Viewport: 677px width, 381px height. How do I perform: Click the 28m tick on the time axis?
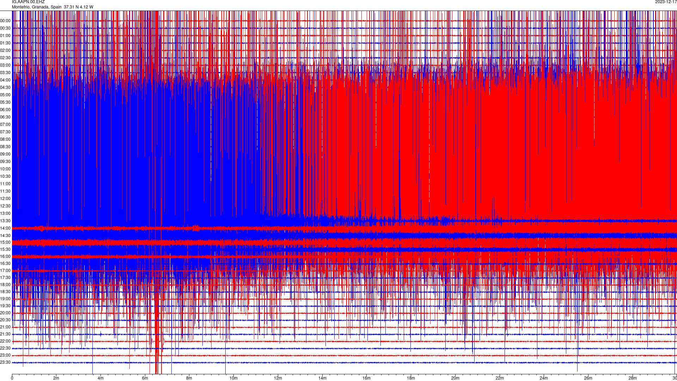[x=632, y=378]
